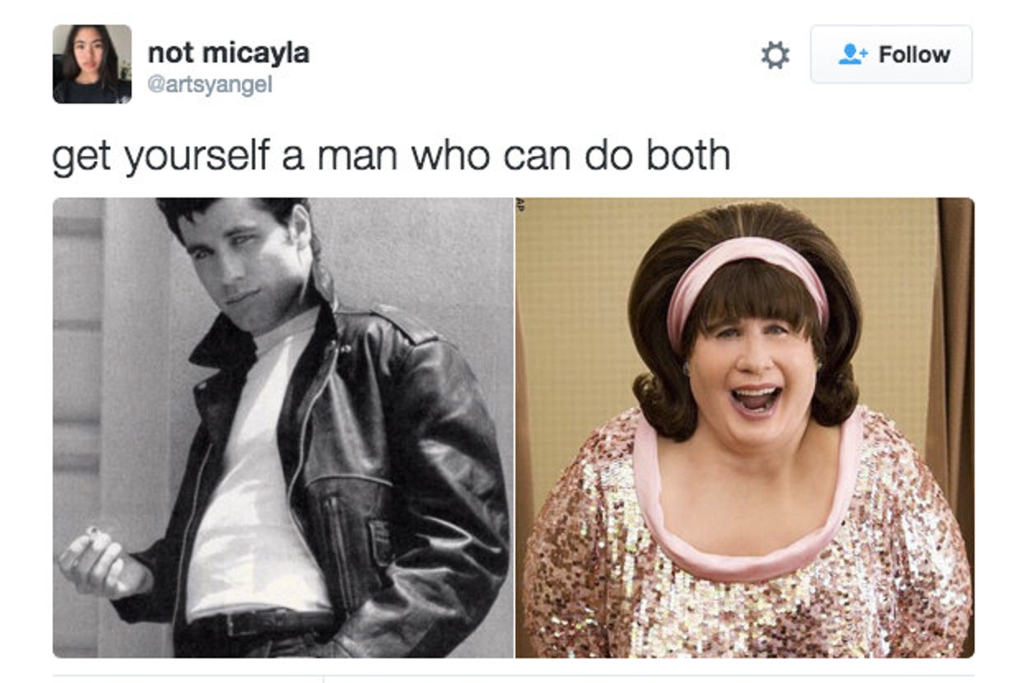Open the "not micayla" display name link
Screen dimensions: 1029x683
click(228, 53)
